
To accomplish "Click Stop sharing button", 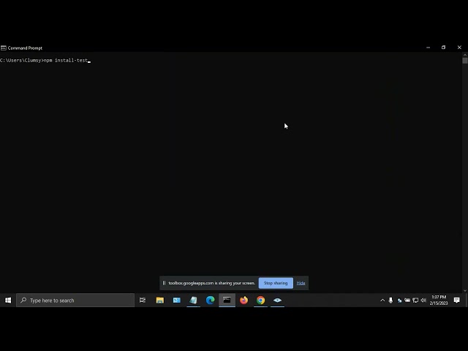I will 276,283.
